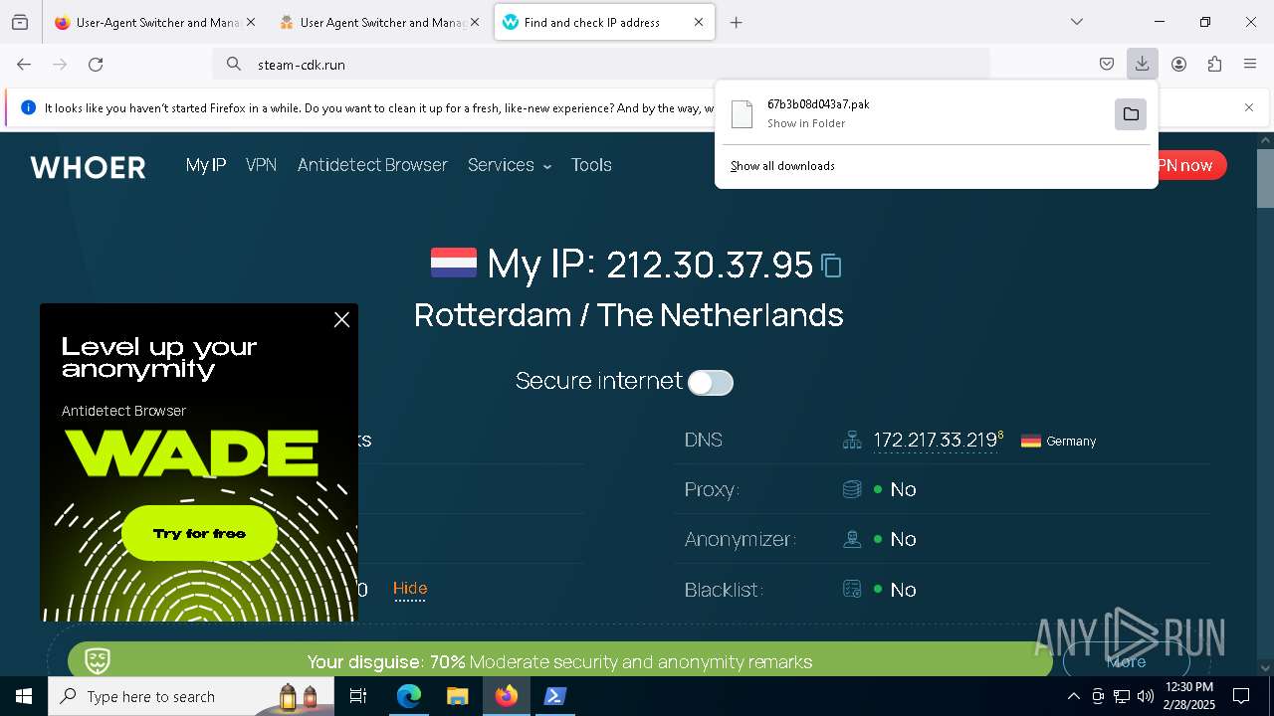The height and width of the screenshot is (716, 1274).
Task: Reload the current page
Action: click(x=96, y=64)
